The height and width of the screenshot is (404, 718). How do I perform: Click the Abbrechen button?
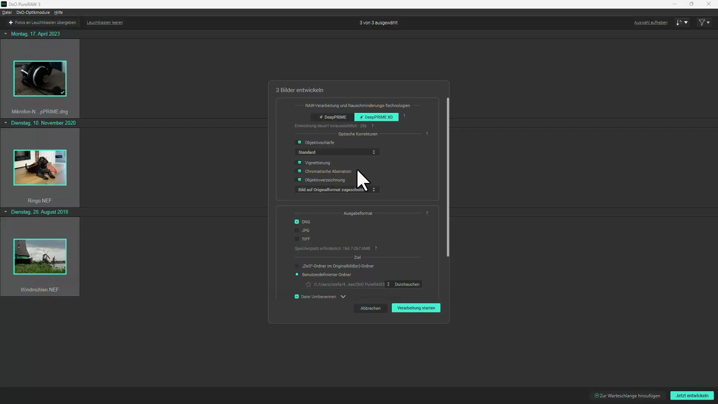pos(370,308)
